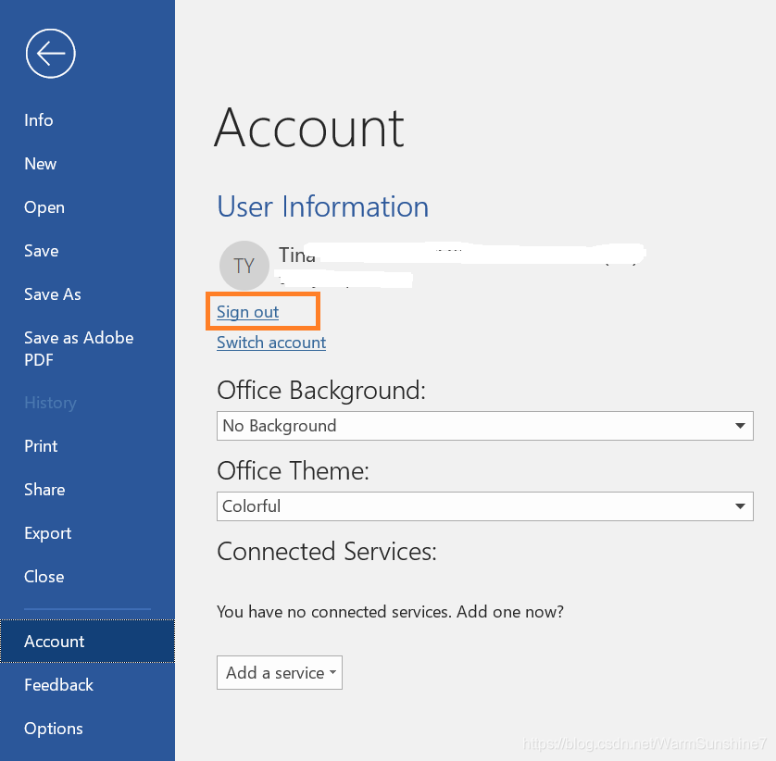
Task: Click Close in the sidebar
Action: (44, 577)
